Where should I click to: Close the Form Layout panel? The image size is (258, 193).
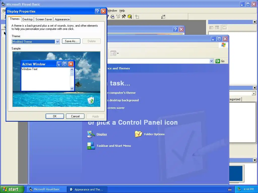coord(254,160)
